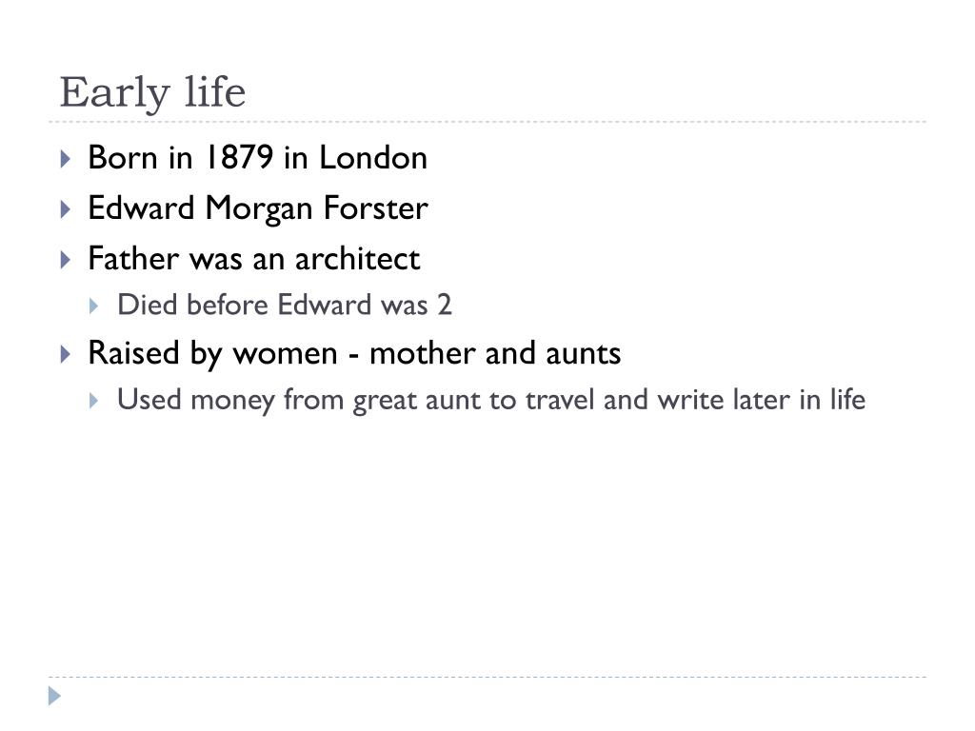The height and width of the screenshot is (731, 975).
Task: Click the sub-bullet arrow beside Used money from great aunt
Action: (x=94, y=401)
